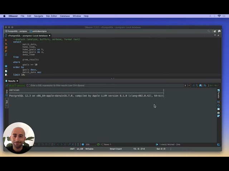Click the document icon with red mark in gutter
The height and width of the screenshot is (171, 229).
tap(6, 75)
